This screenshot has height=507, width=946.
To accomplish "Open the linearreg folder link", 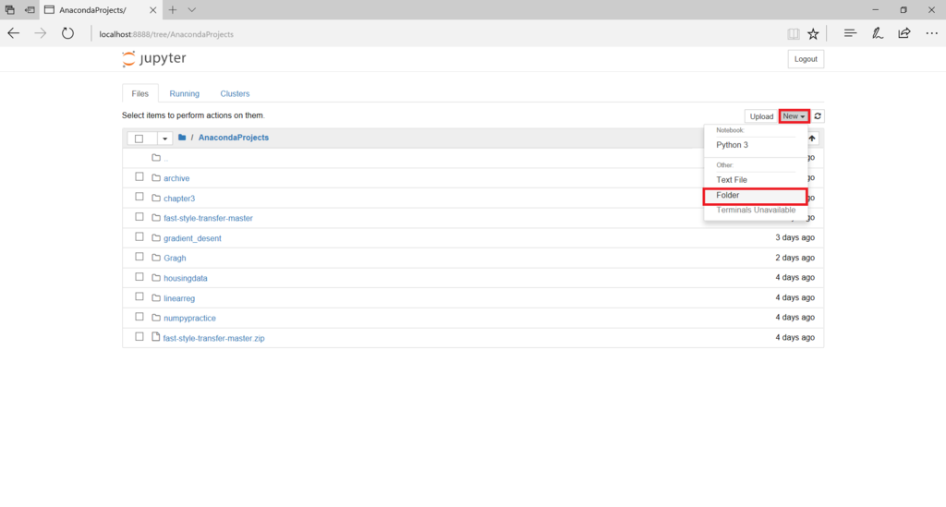I will coord(179,298).
